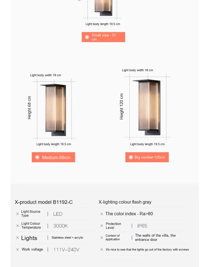Viewport: 209px width, 267px height.
Task: Choose the Medium-68cm size option
Action: [54, 157]
